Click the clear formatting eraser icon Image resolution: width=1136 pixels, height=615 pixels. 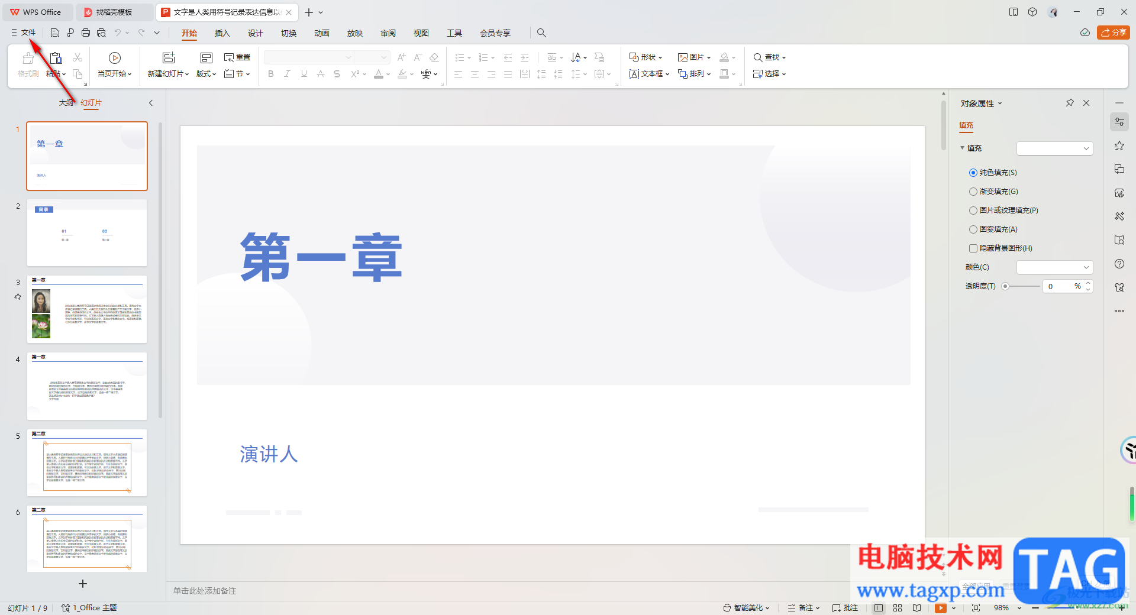pos(434,57)
